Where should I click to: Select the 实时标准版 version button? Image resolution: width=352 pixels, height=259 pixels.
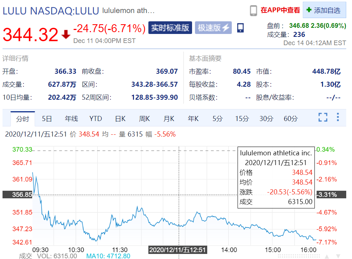click(170, 28)
